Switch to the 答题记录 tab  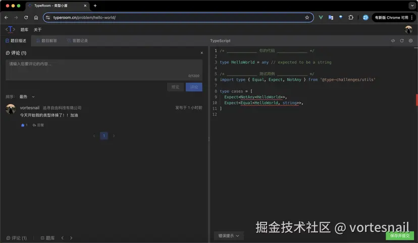click(x=77, y=41)
